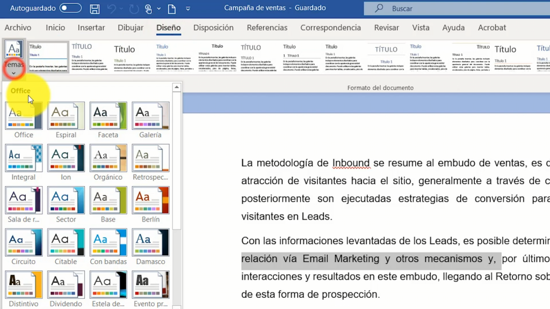The height and width of the screenshot is (309, 550).
Task: Apply the Espiral theme
Action: coord(66,120)
